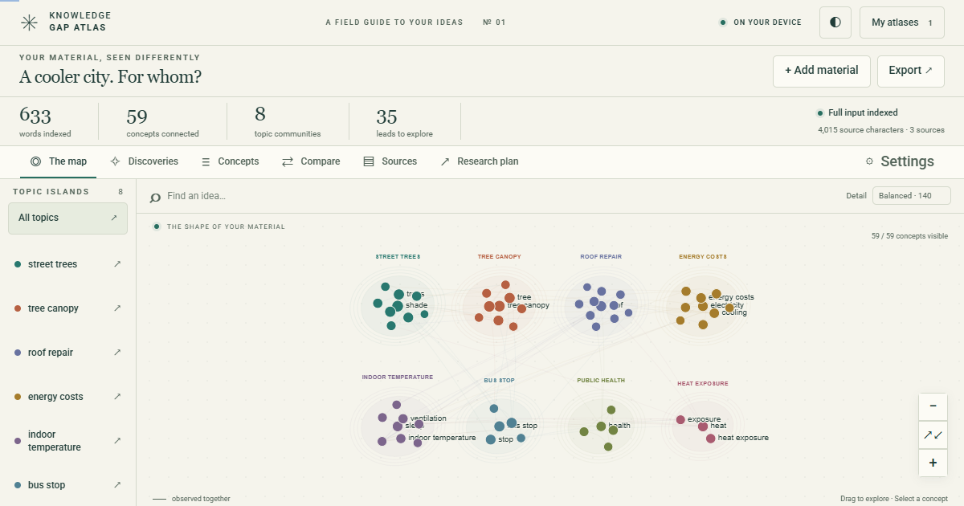Open the Sources tab
This screenshot has width=964, height=506.
click(390, 161)
